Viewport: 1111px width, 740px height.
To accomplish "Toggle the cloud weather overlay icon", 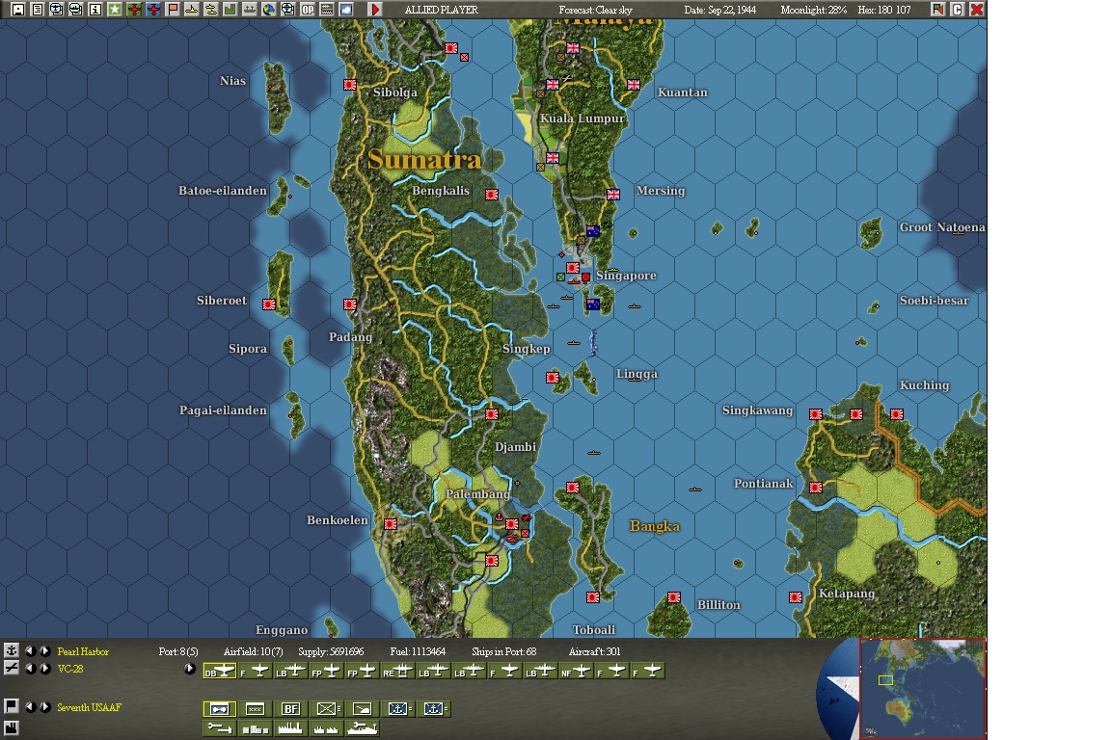I will tap(346, 10).
